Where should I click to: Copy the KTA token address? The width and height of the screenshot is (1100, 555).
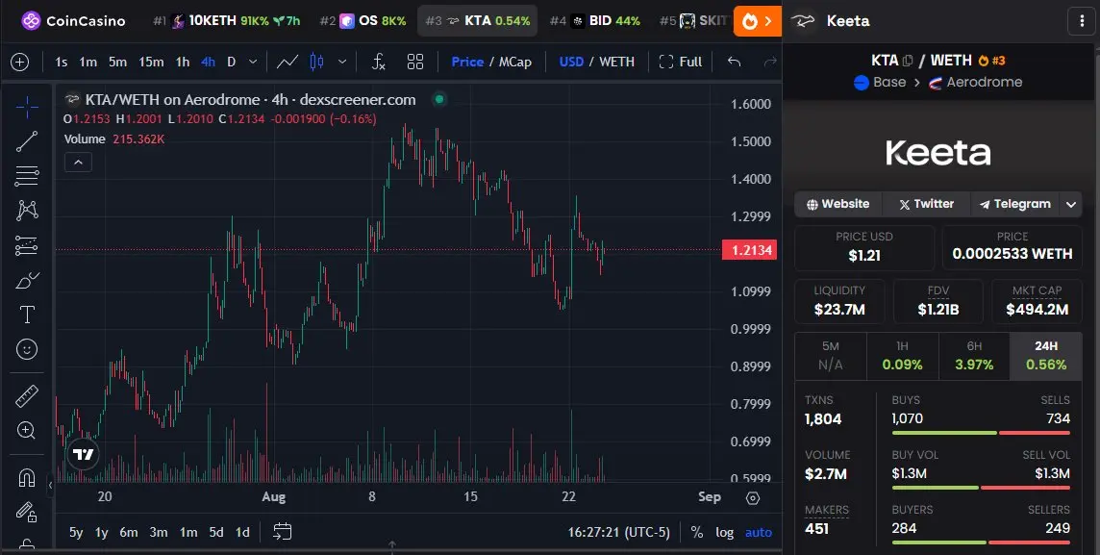[908, 61]
